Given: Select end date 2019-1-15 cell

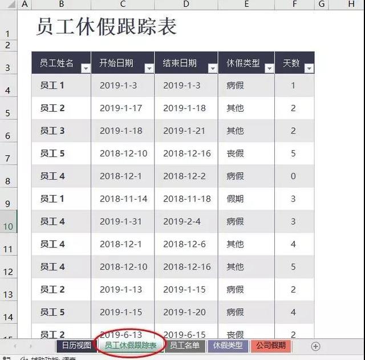Looking at the screenshot, I should click(x=186, y=289).
